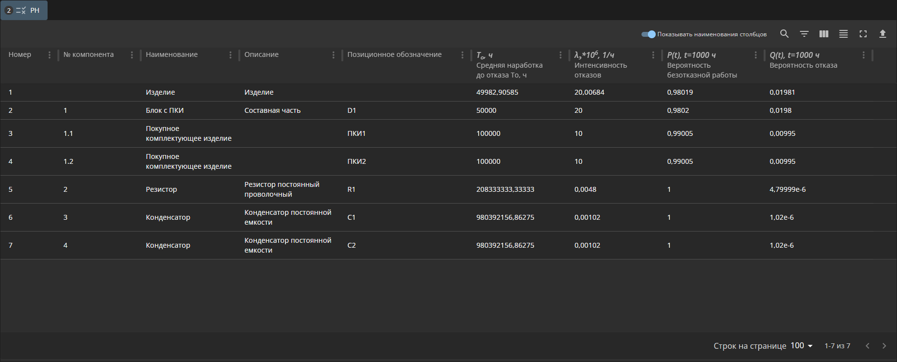The image size is (897, 362).
Task: Change row density with the lines icon
Action: (844, 34)
